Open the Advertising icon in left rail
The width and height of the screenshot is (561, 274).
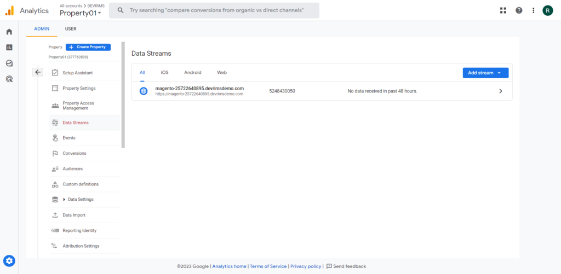(x=9, y=79)
